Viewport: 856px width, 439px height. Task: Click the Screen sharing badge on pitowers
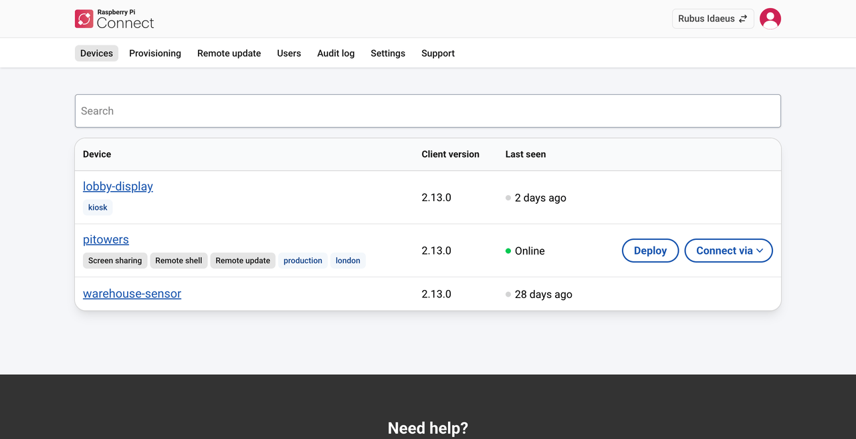(115, 261)
